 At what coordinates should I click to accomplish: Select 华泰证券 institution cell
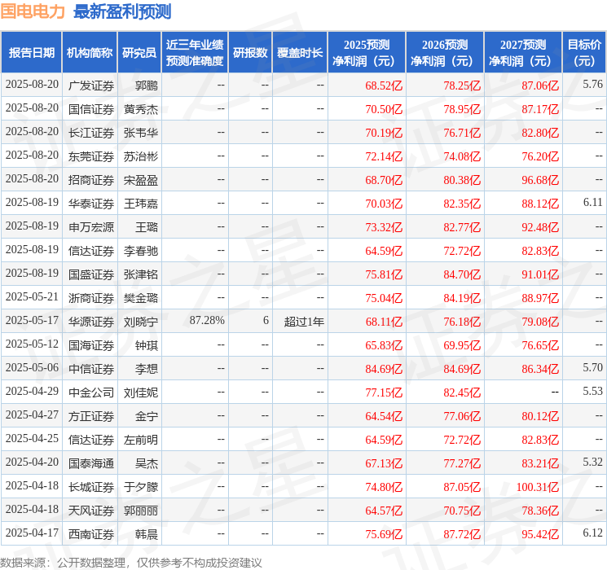(x=91, y=204)
